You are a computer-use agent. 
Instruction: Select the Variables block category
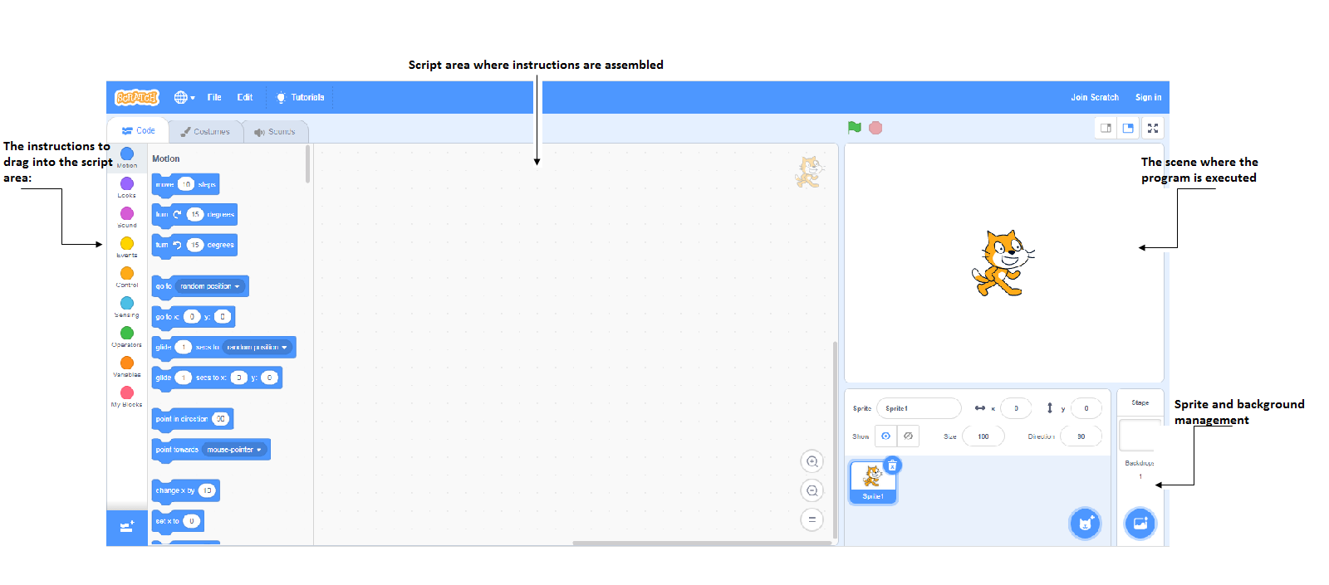tap(127, 366)
